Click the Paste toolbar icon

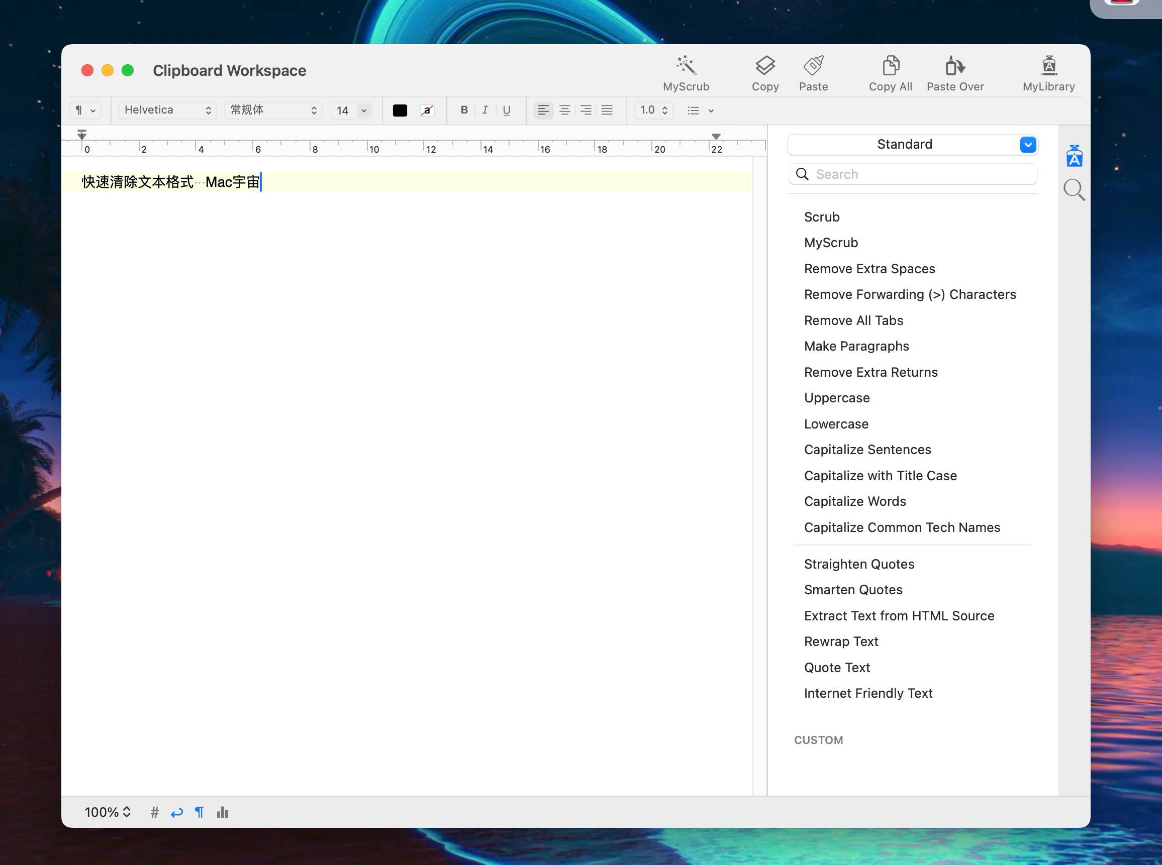pyautogui.click(x=813, y=72)
